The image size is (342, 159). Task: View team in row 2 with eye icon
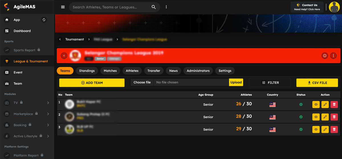click(316, 117)
